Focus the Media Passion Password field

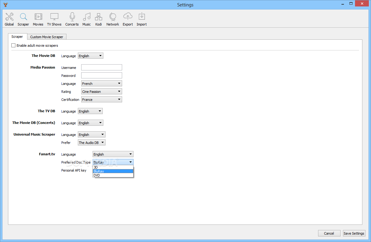click(x=102, y=76)
